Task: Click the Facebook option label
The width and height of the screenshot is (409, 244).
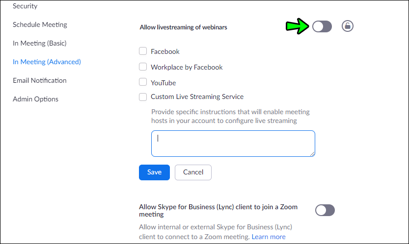Action: point(165,51)
